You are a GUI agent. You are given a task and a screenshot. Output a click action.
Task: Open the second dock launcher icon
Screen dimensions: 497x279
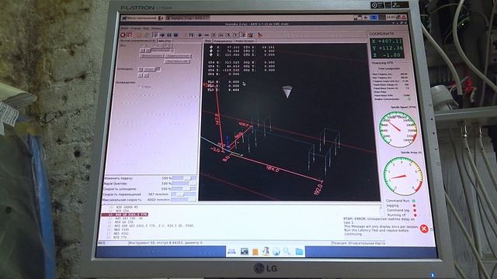pyautogui.click(x=244, y=251)
